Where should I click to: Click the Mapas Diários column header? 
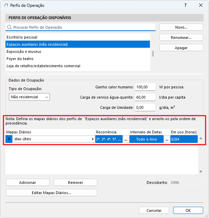pos(50,132)
